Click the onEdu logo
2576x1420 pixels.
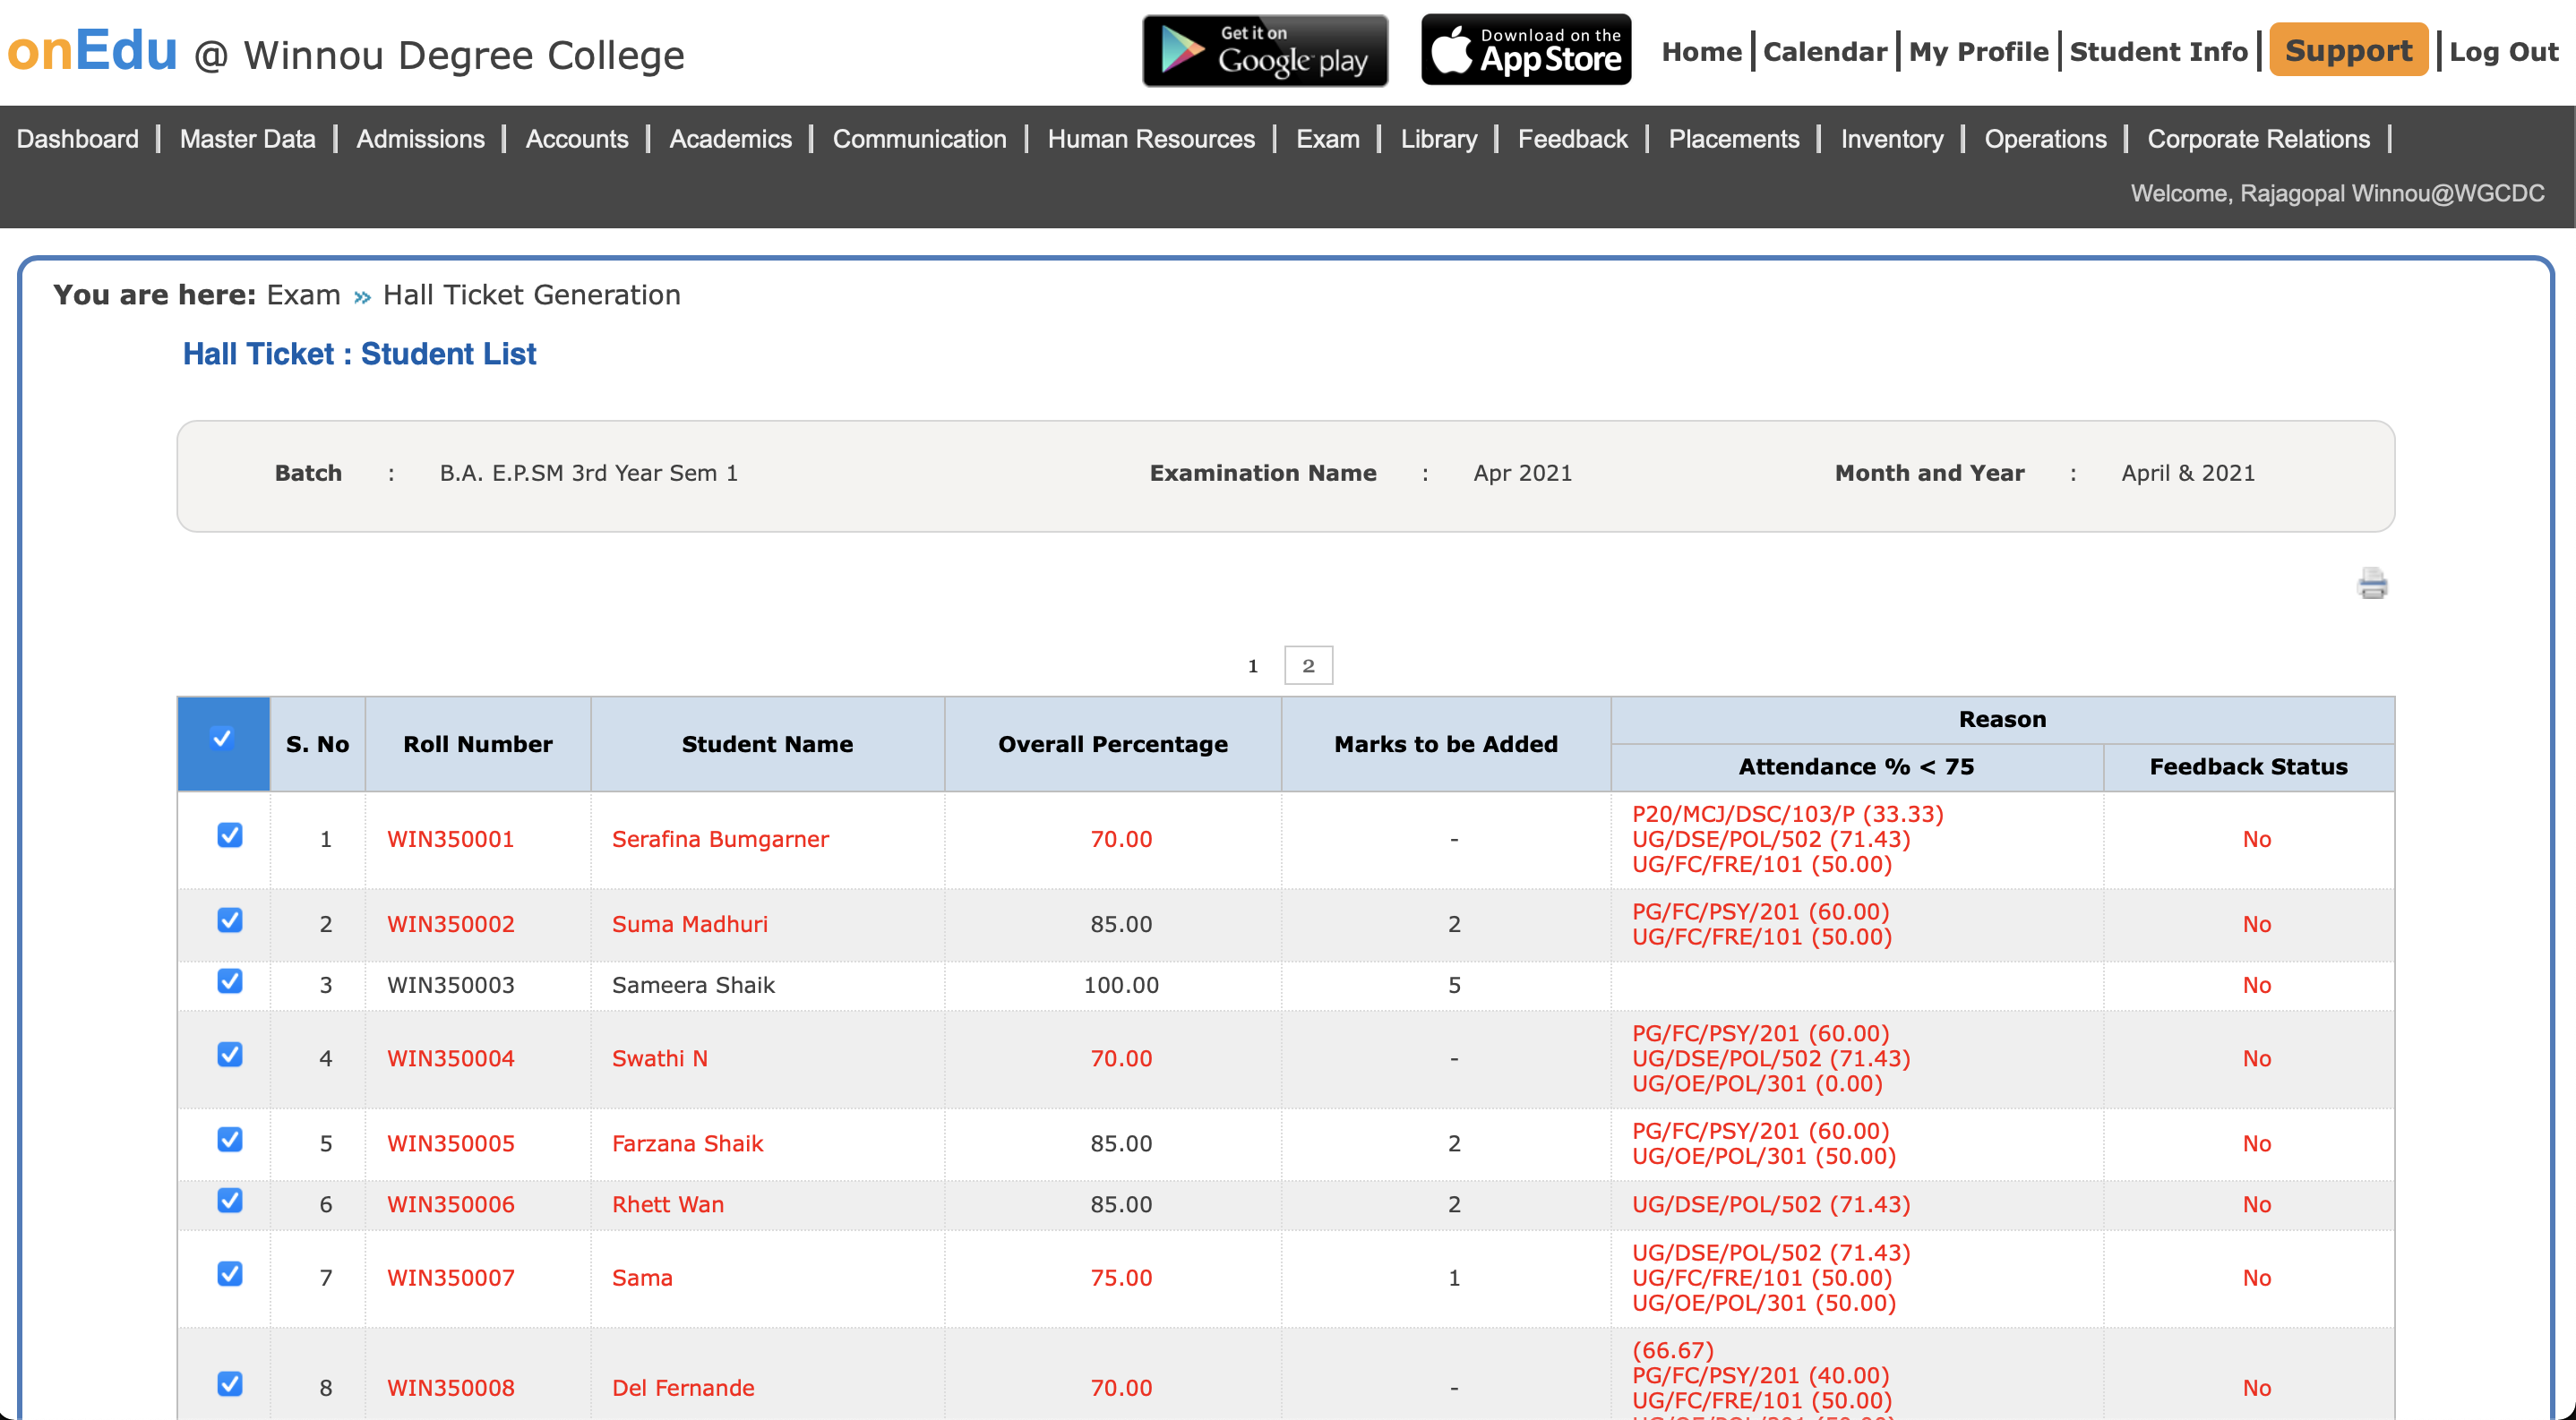(92, 51)
